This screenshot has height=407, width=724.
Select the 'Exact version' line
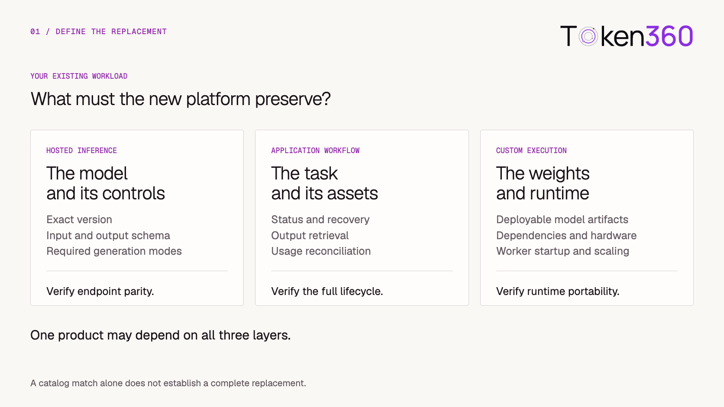[x=79, y=220]
